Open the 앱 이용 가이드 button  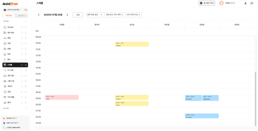click(206, 3)
